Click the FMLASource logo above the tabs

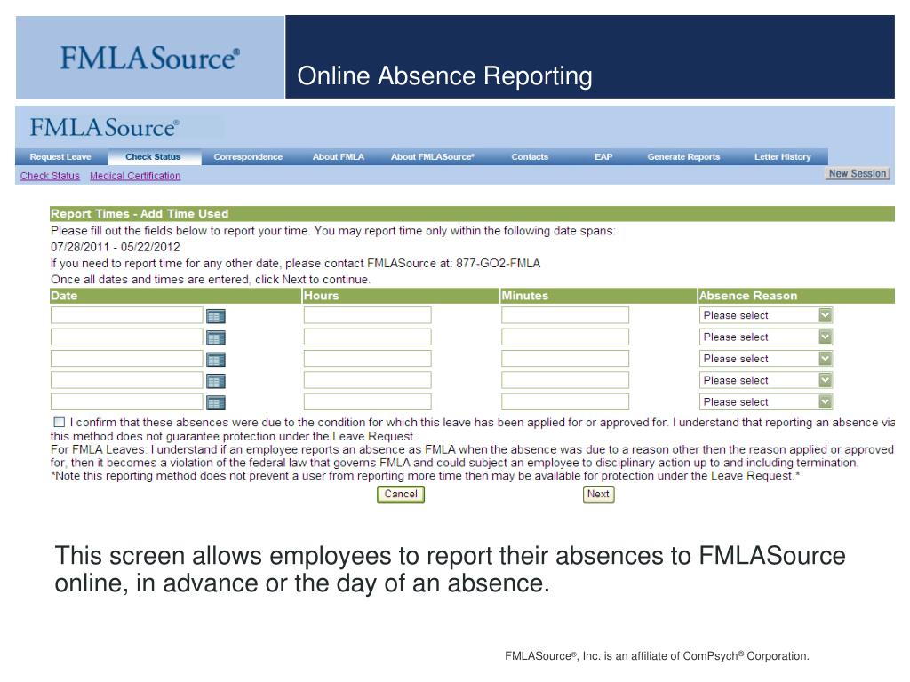105,128
